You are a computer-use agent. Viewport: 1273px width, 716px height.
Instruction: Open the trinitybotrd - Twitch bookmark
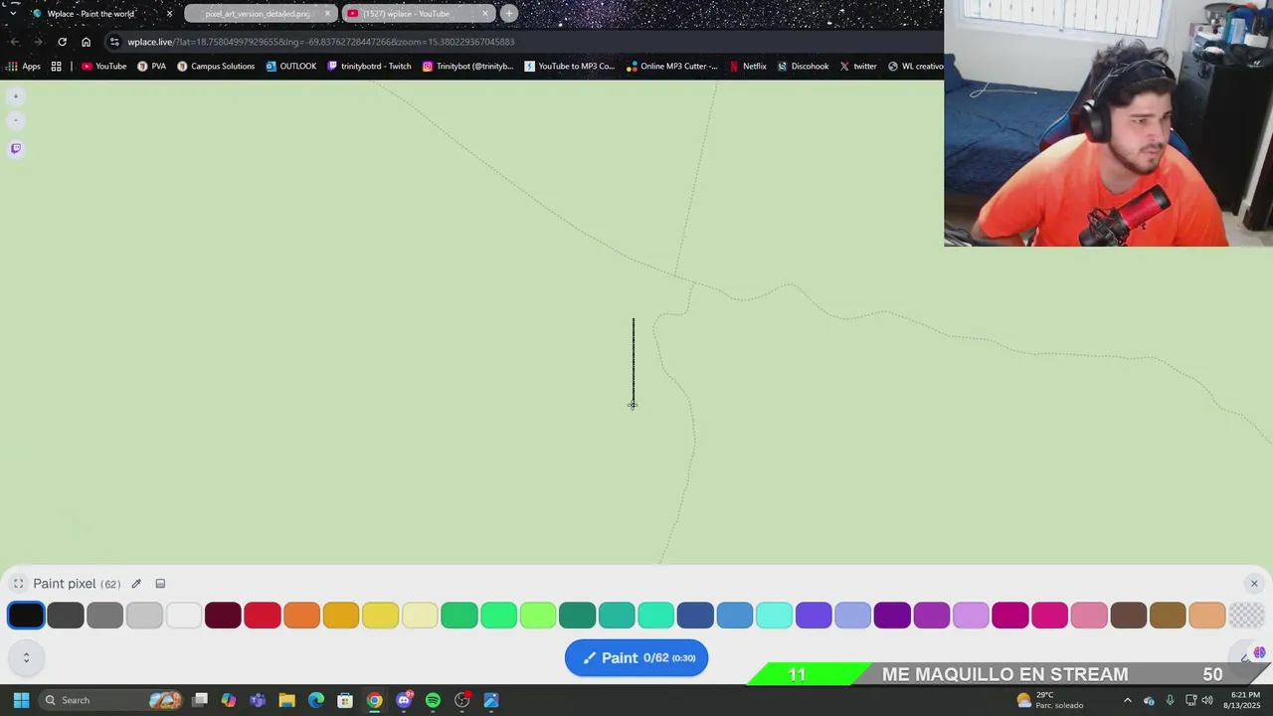click(369, 67)
